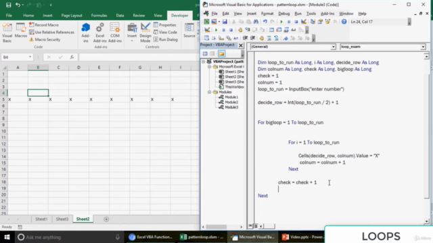The height and width of the screenshot is (243, 433).
Task: Toggle Design Mode in the Excel ribbon
Action: [x=145, y=33]
